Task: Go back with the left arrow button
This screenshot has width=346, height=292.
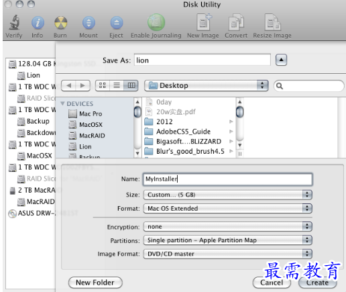Action: [x=68, y=85]
